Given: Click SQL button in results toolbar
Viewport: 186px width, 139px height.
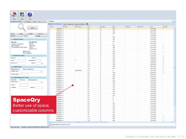Looking at the screenshot, I should pyautogui.click(x=65, y=24).
